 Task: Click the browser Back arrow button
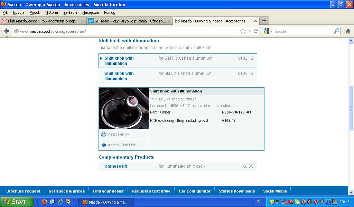tap(7, 31)
